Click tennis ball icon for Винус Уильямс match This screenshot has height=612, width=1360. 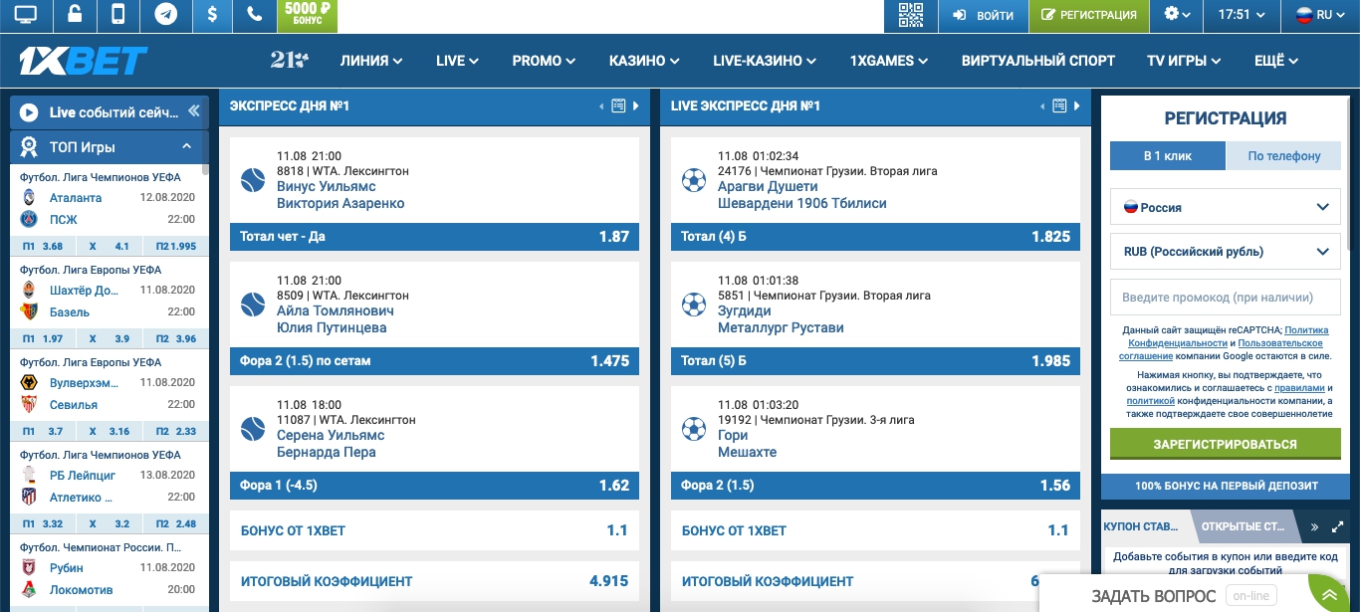coord(253,180)
